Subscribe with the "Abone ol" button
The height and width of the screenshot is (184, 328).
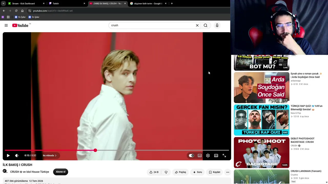coord(60,172)
